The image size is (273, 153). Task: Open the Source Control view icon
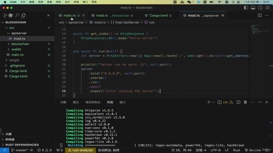5,15
